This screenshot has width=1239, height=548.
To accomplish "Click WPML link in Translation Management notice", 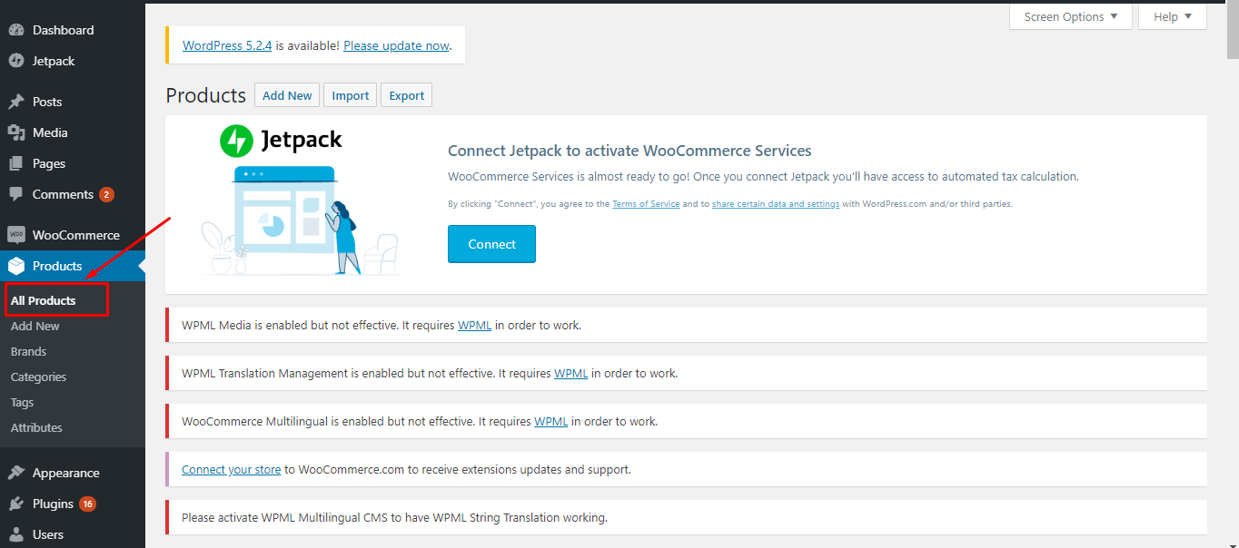I will pyautogui.click(x=570, y=373).
